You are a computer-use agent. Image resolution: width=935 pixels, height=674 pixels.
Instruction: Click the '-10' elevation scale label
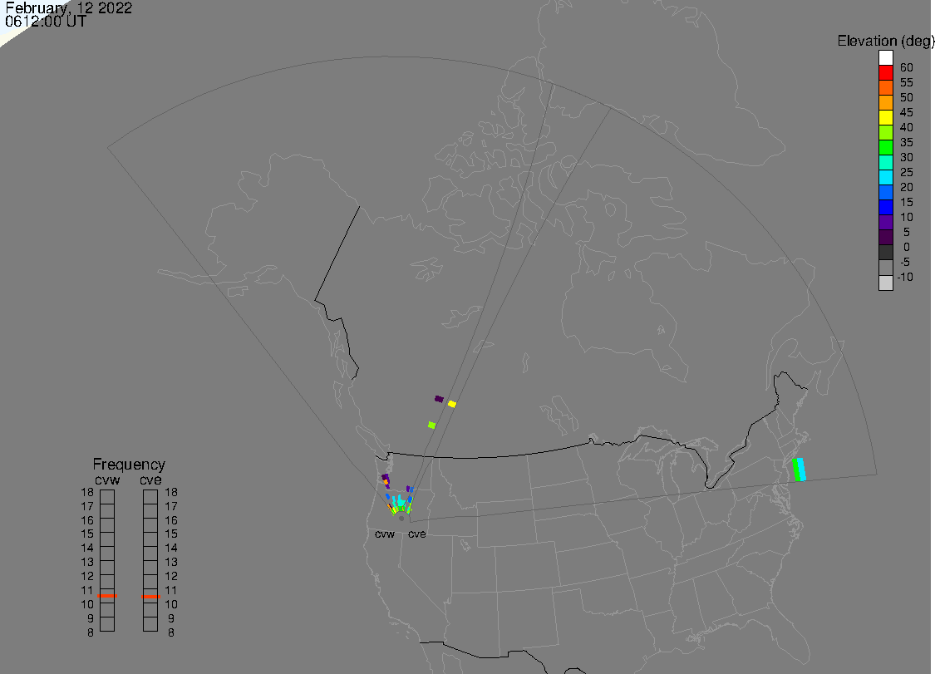[x=905, y=277]
